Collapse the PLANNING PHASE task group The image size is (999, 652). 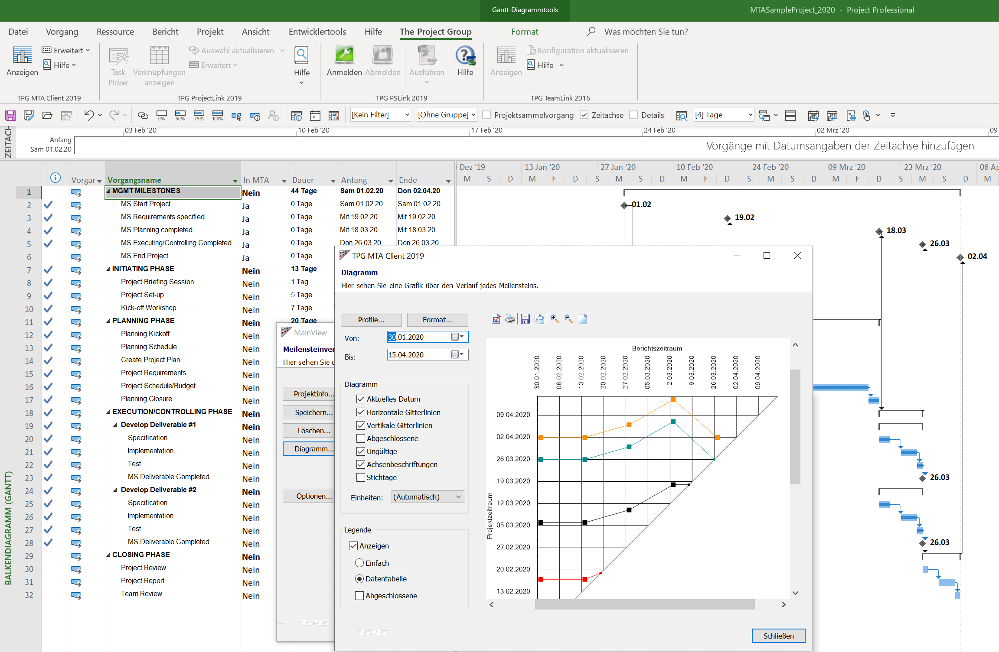pyautogui.click(x=108, y=320)
